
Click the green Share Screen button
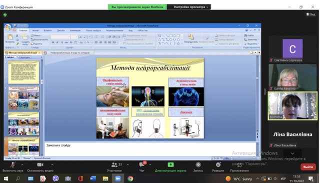click(x=170, y=167)
